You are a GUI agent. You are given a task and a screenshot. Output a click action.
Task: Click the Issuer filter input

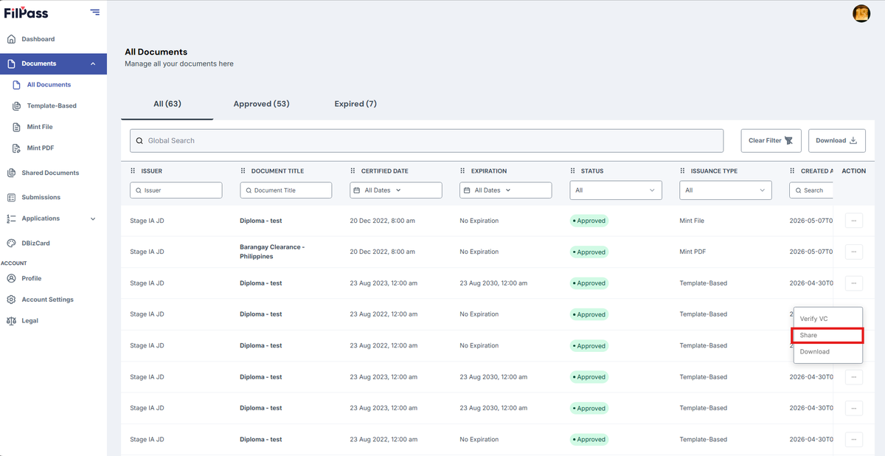point(176,190)
